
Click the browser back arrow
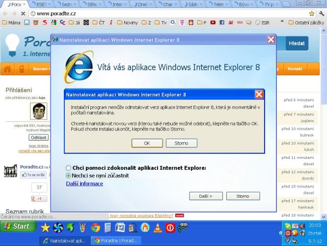tap(5, 14)
